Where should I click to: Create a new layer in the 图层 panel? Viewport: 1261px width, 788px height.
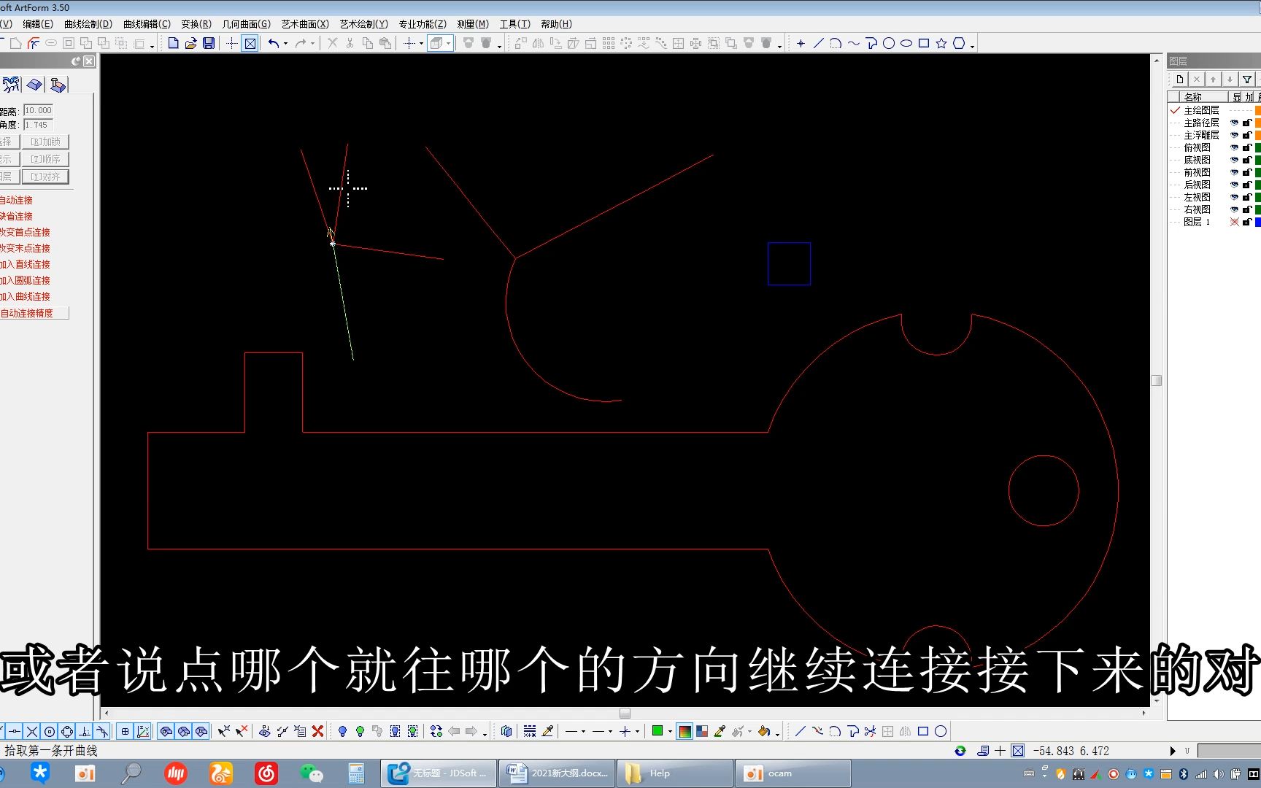tap(1181, 80)
